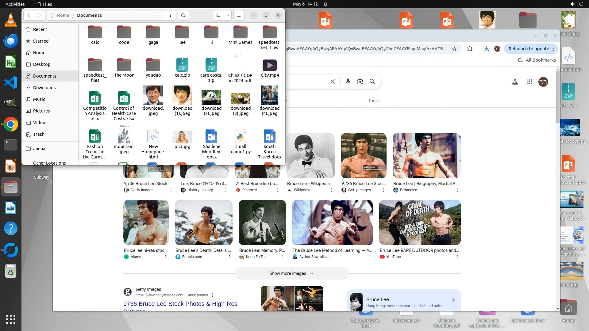Expand Show more images
This screenshot has height=331, width=589.
pos(291,273)
